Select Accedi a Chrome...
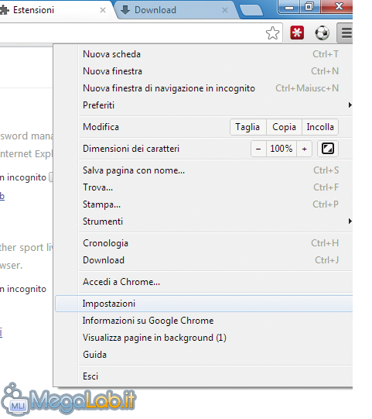Viewport: 372px width, 419px height. [x=203, y=282]
